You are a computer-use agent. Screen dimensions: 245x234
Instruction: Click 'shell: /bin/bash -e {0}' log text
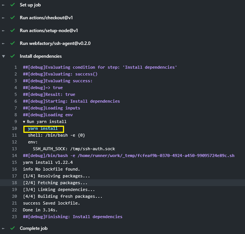[57, 135]
